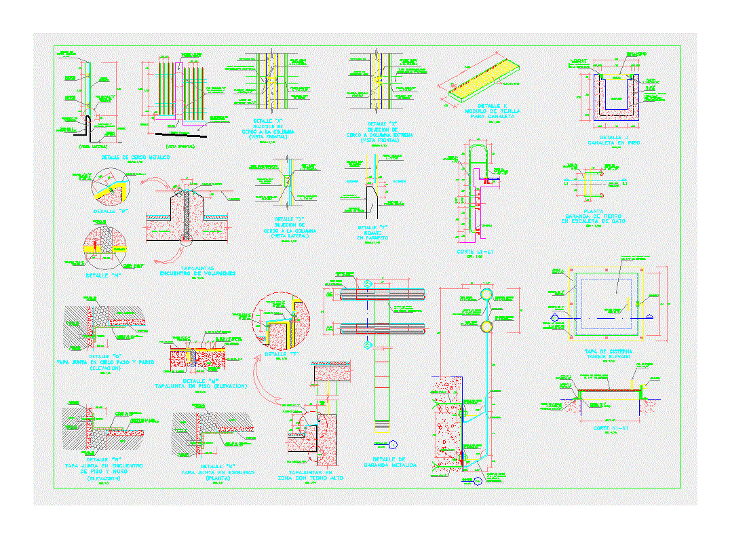The height and width of the screenshot is (538, 730).
Task: Click the "TAPA DE CISTERNA" title
Action: (609, 351)
